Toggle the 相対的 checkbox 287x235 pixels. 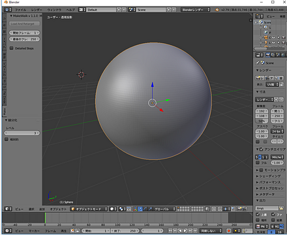tap(7, 139)
